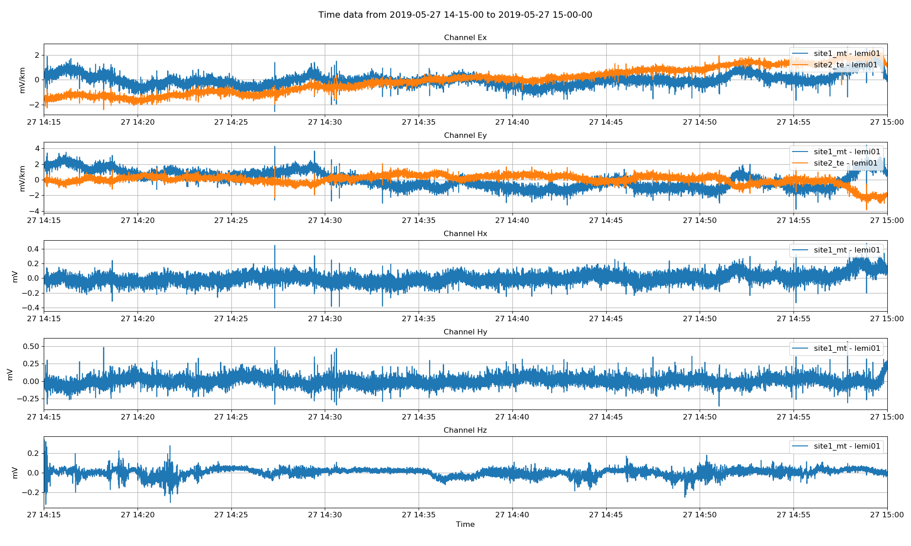
Task: Click the 'Channel Ex' subplot title
Action: 465,37
